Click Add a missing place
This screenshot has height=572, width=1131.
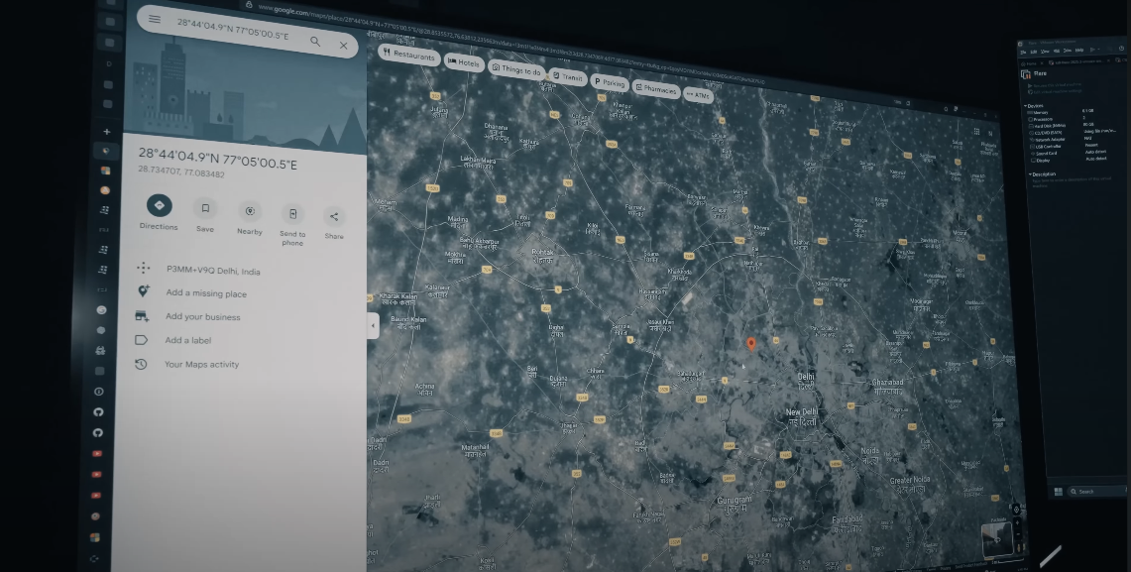pos(206,293)
